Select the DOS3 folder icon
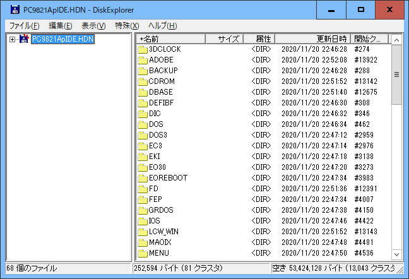The image size is (409, 279). (x=142, y=134)
